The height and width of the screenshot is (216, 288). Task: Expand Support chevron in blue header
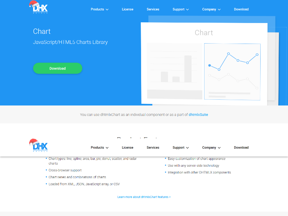click(187, 10)
